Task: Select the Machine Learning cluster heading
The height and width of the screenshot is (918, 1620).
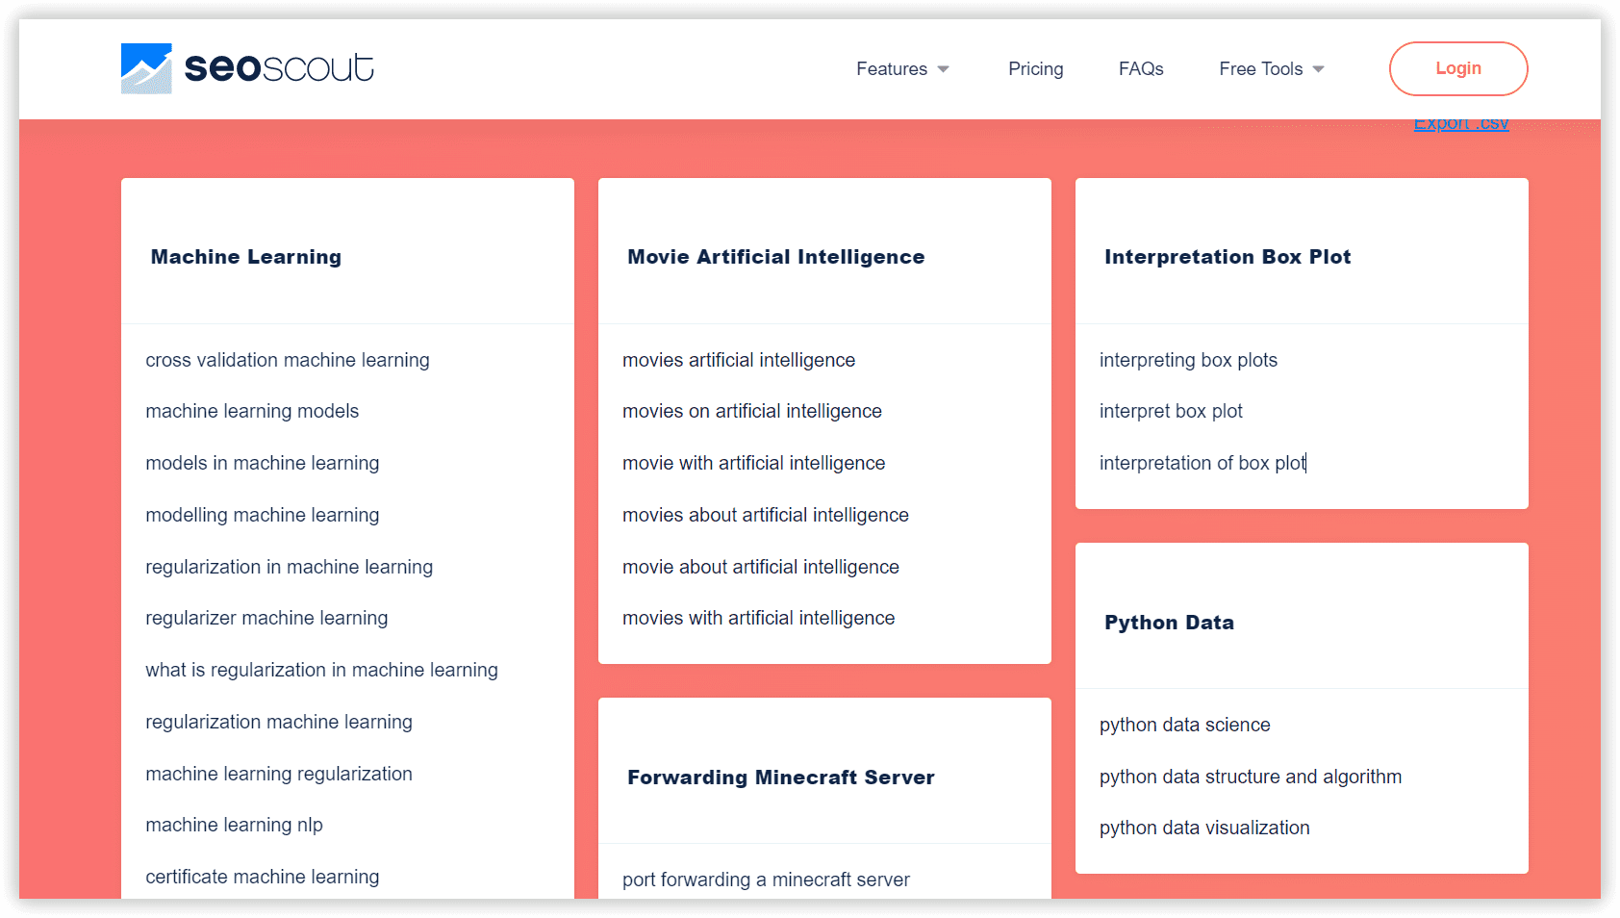Action: pyautogui.click(x=246, y=257)
